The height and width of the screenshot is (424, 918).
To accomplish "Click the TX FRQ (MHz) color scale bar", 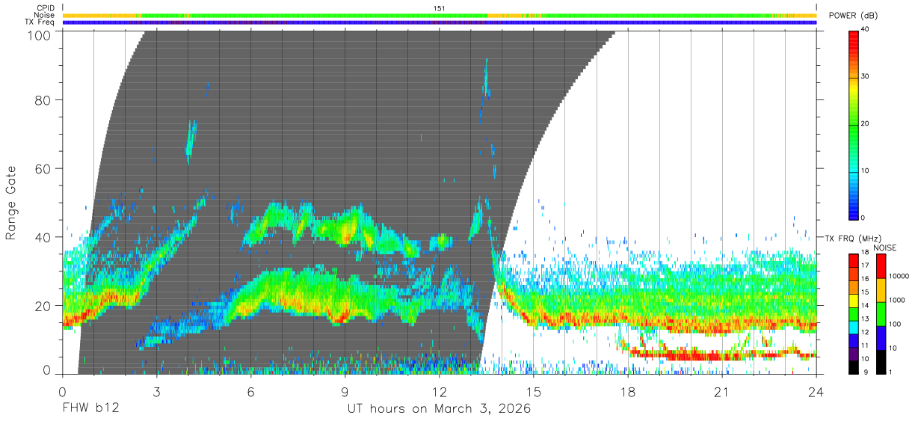I will (x=854, y=314).
